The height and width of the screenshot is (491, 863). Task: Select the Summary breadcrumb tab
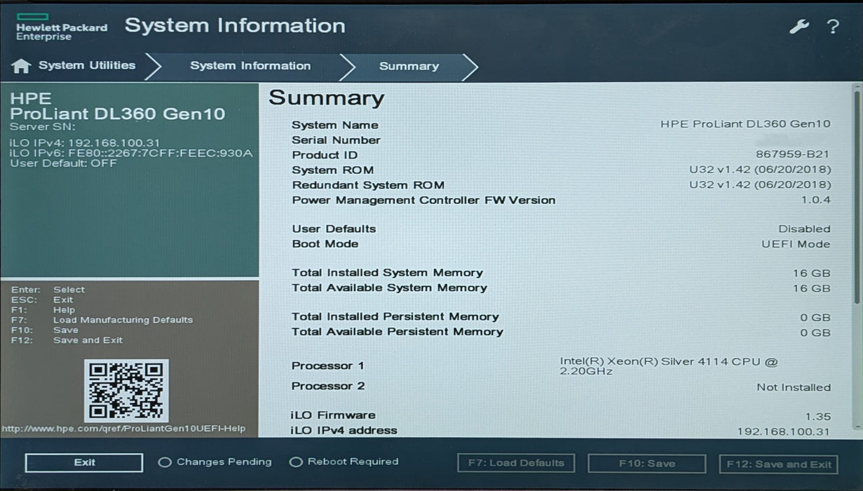tap(409, 67)
